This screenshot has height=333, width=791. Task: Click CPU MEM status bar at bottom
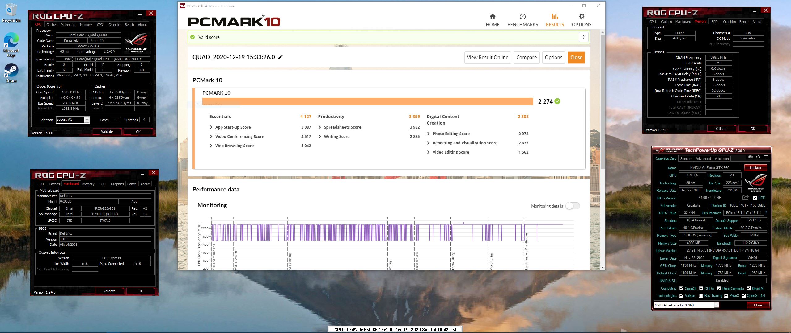click(395, 330)
